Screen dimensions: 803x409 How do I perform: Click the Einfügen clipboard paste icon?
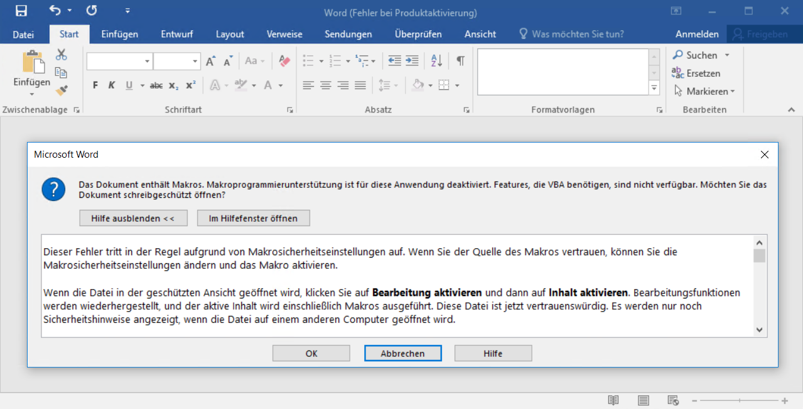pyautogui.click(x=33, y=62)
